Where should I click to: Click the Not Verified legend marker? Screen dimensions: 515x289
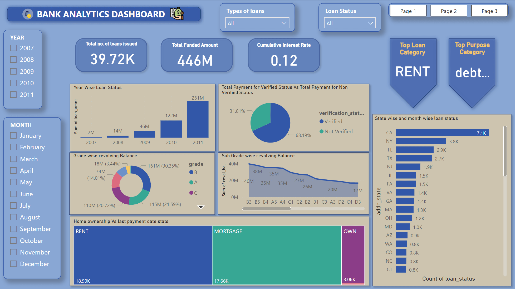321,131
